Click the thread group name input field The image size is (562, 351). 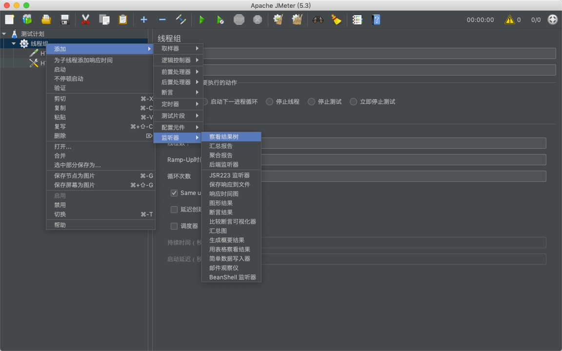click(380, 53)
